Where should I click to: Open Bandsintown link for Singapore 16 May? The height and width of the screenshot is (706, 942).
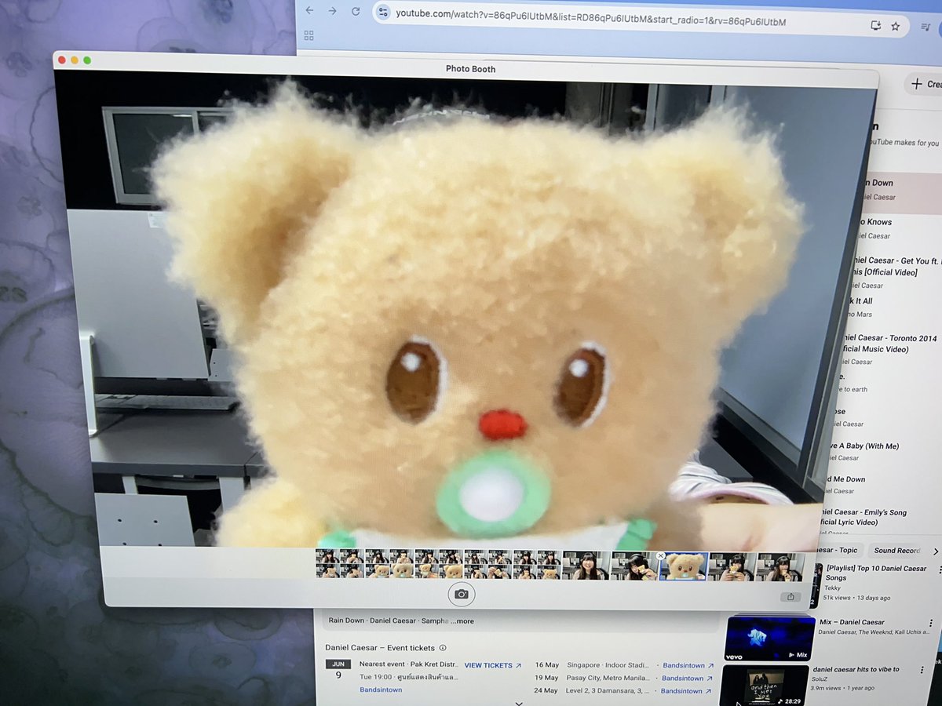688,665
